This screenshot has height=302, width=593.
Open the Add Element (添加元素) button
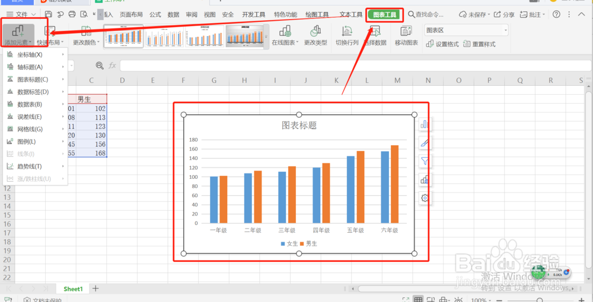(18, 36)
